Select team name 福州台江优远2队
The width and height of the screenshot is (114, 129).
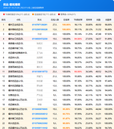click(x=16, y=39)
